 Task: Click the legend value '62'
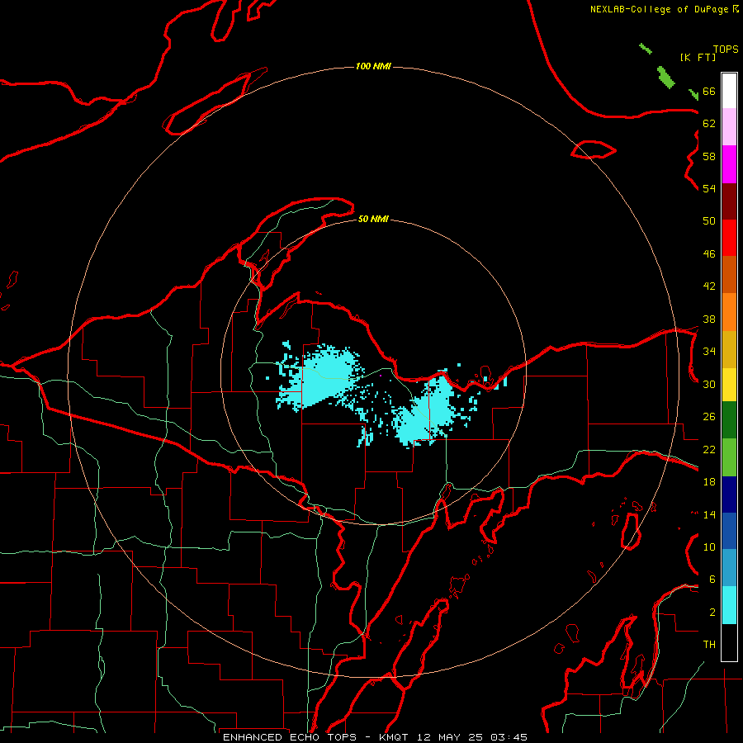pos(709,124)
